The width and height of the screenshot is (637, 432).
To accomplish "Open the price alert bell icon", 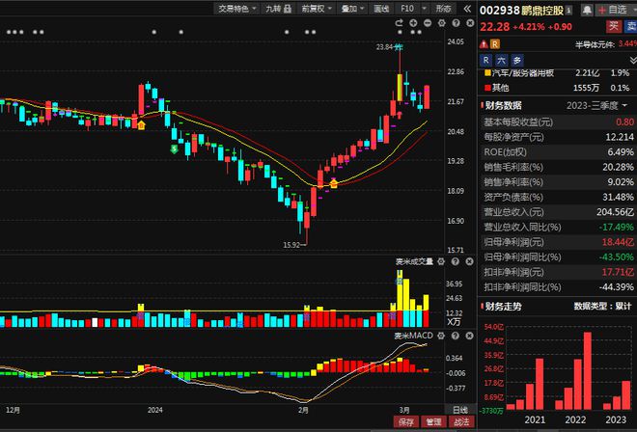I will pyautogui.click(x=587, y=11).
